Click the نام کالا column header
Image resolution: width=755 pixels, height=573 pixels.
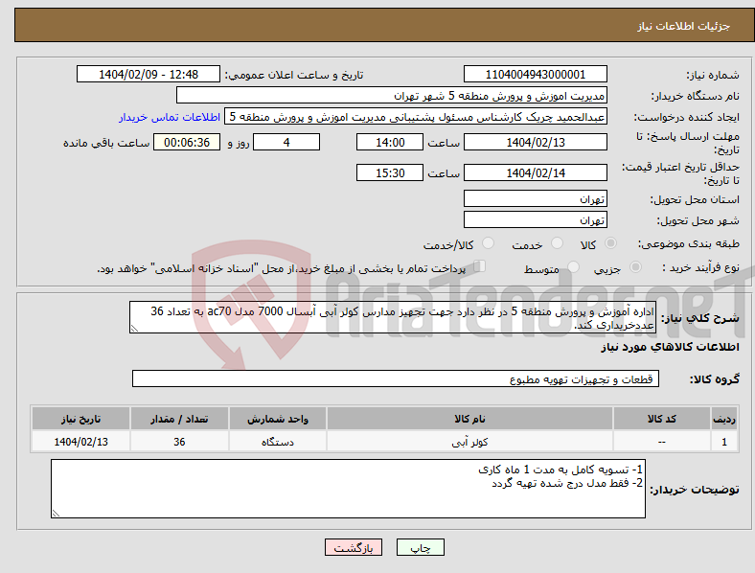(x=469, y=419)
